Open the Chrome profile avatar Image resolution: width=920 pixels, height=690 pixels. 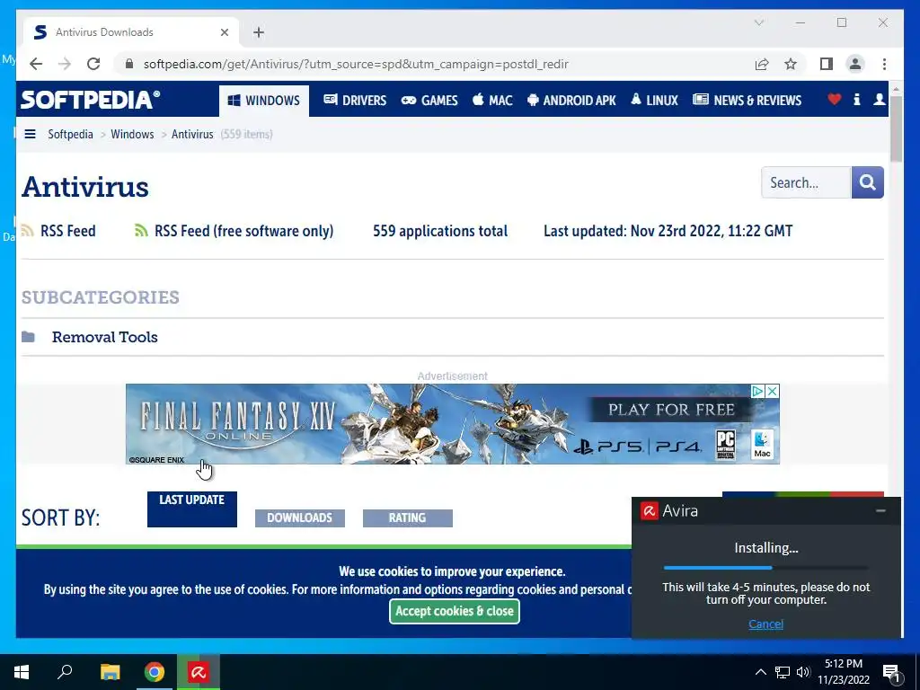855,64
